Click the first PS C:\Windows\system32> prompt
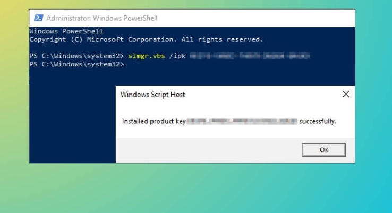Screen dimensions: 392x213 [x=76, y=55]
